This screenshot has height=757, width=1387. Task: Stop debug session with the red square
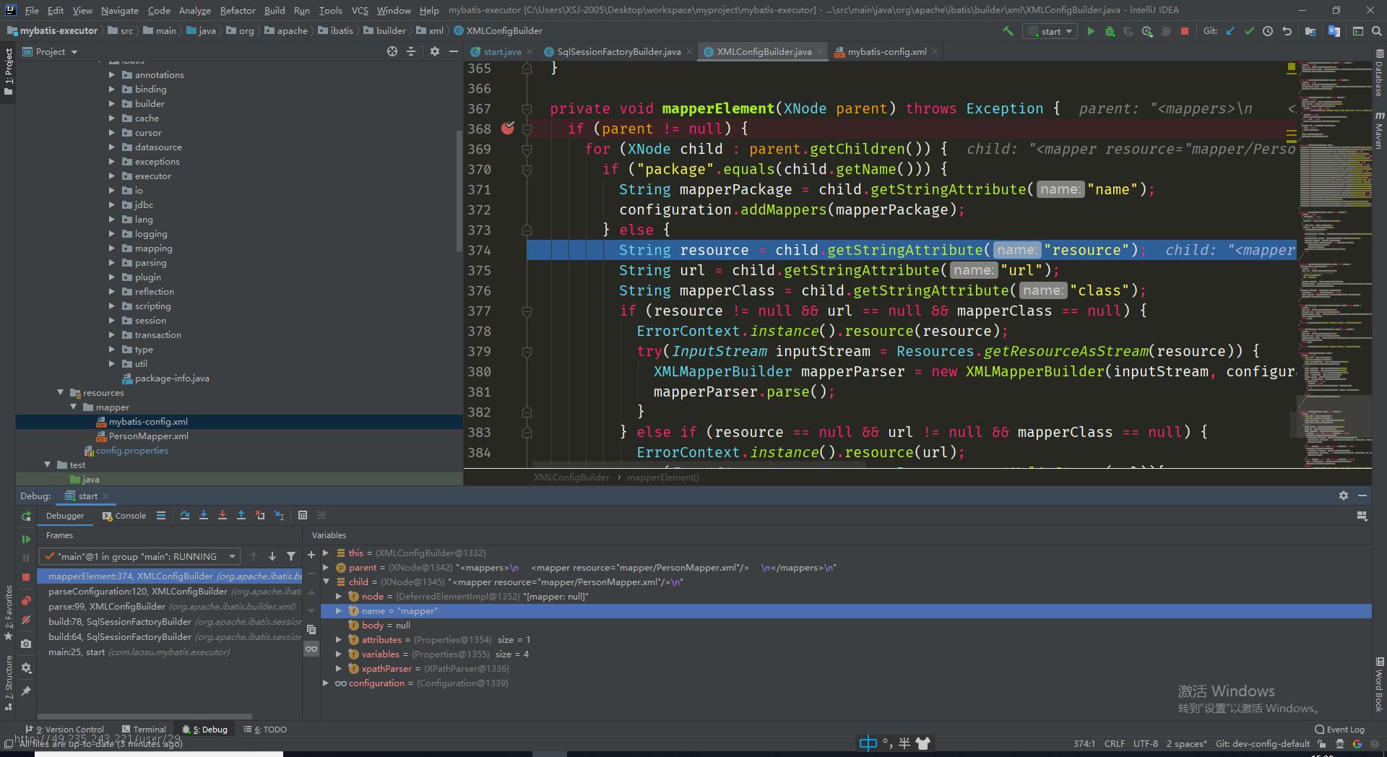26,577
